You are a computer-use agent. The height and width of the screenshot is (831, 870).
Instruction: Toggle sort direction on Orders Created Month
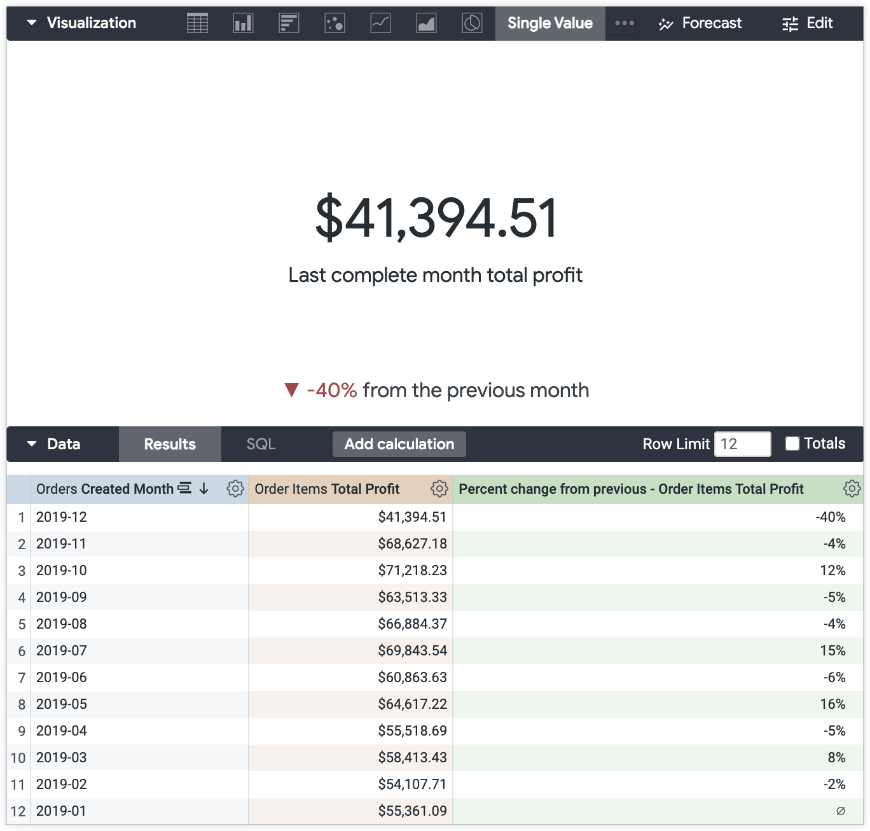(202, 489)
